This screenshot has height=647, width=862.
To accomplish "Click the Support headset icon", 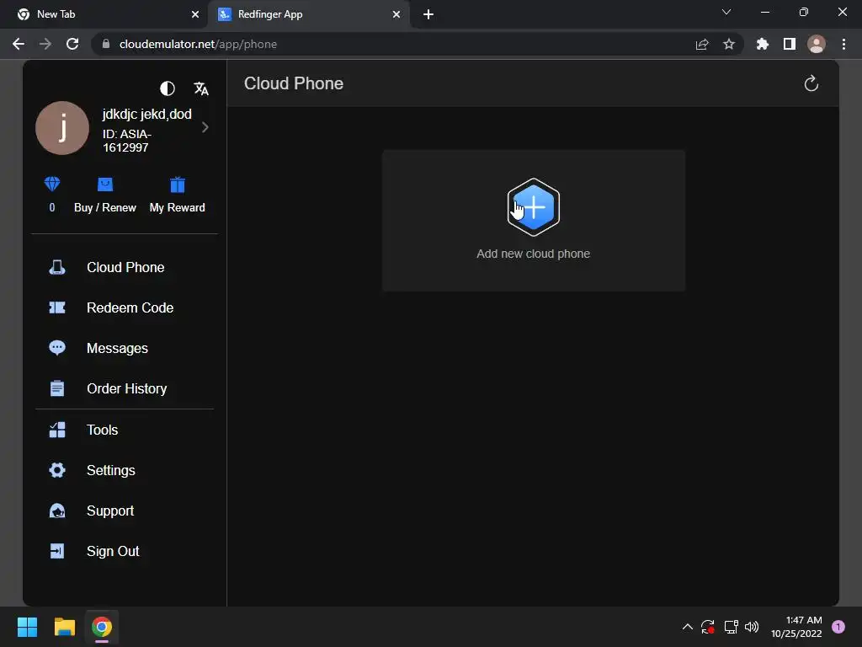I will (x=57, y=511).
